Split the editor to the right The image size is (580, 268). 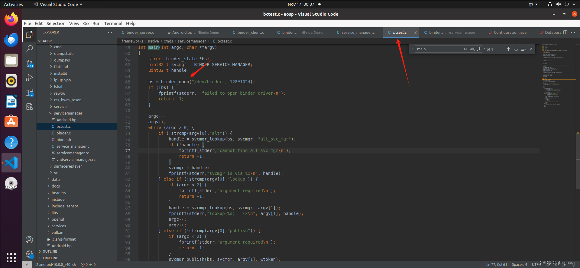(x=565, y=32)
